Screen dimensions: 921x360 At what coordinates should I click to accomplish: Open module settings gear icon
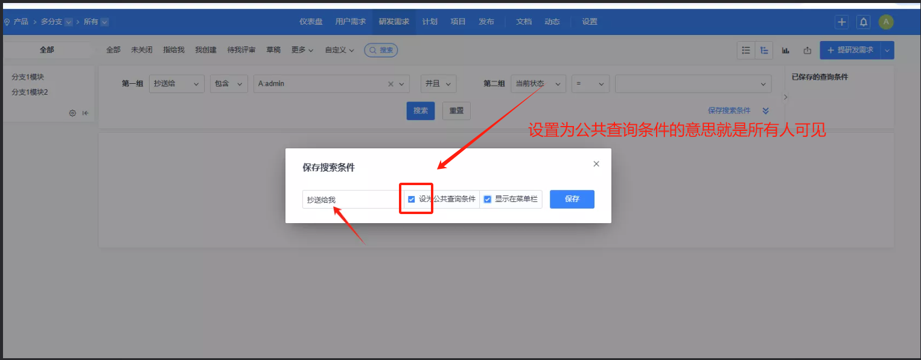pyautogui.click(x=72, y=113)
